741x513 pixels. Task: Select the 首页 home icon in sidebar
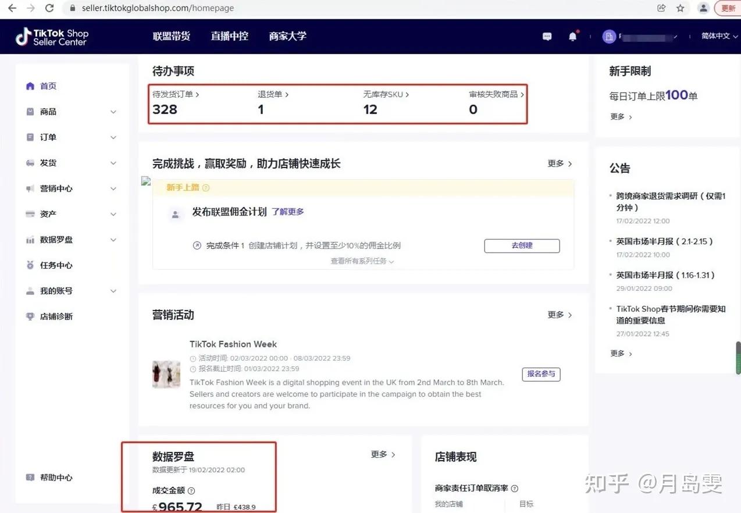(30, 85)
